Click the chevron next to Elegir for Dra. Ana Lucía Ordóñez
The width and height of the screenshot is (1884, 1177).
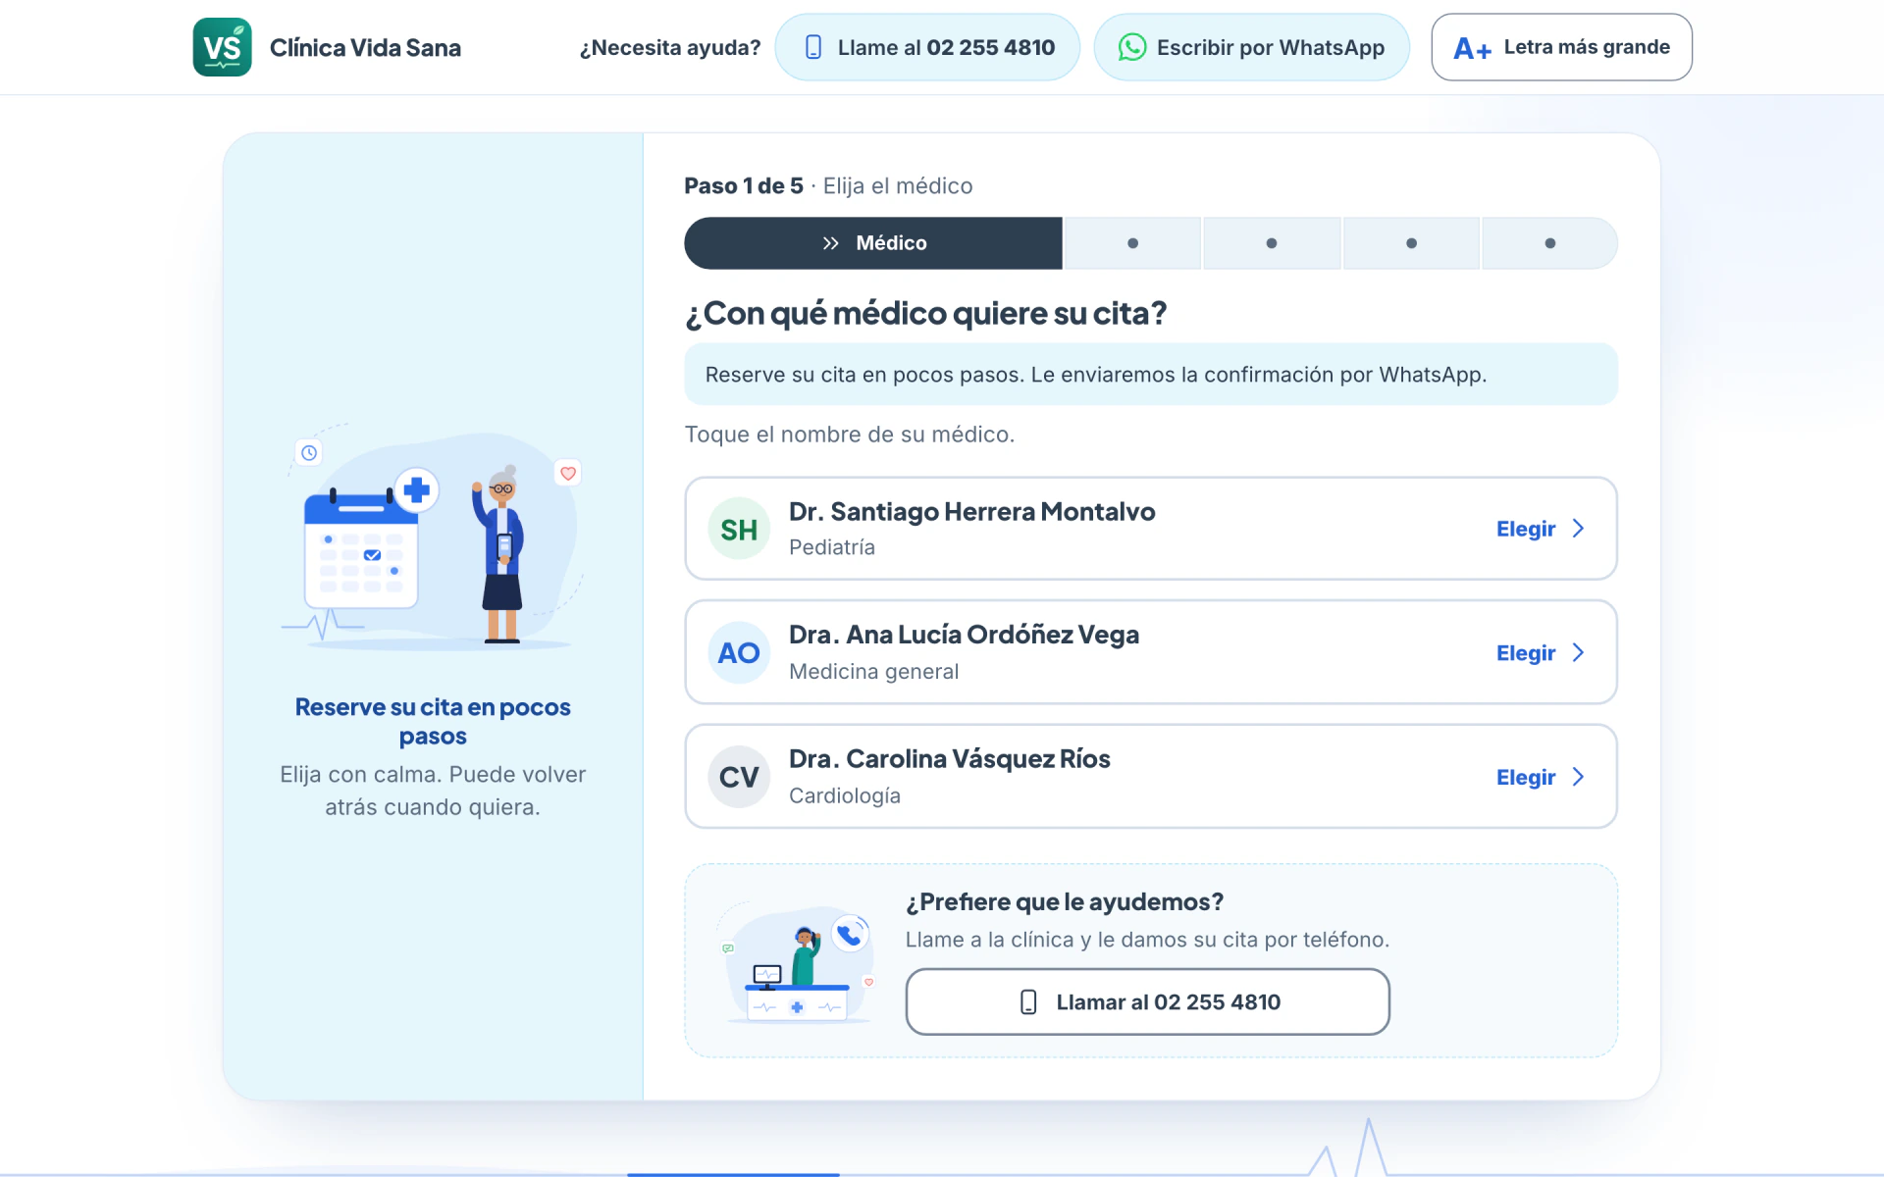(x=1578, y=652)
